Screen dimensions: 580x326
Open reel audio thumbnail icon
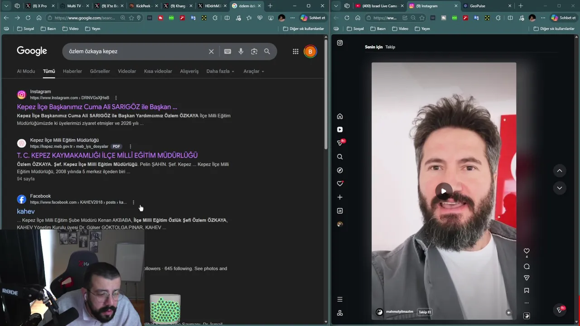point(527,316)
